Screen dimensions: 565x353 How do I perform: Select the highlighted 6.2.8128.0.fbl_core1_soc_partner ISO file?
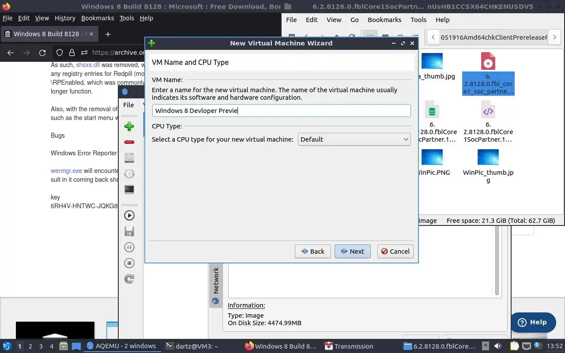coord(488,74)
